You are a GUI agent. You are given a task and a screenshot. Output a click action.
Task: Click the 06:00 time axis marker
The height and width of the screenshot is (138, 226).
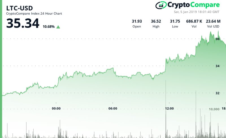click(x=113, y=108)
